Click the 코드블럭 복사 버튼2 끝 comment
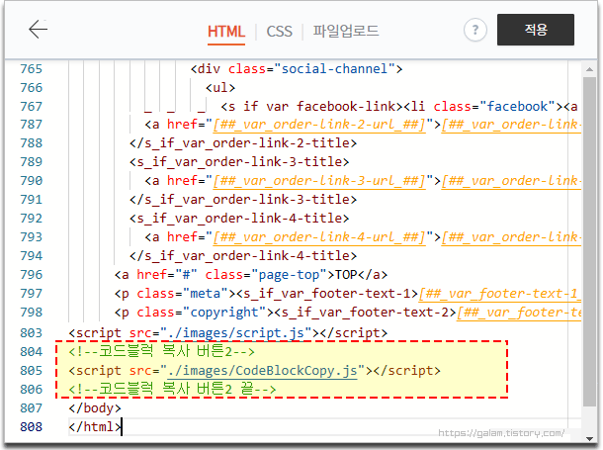 click(x=172, y=390)
